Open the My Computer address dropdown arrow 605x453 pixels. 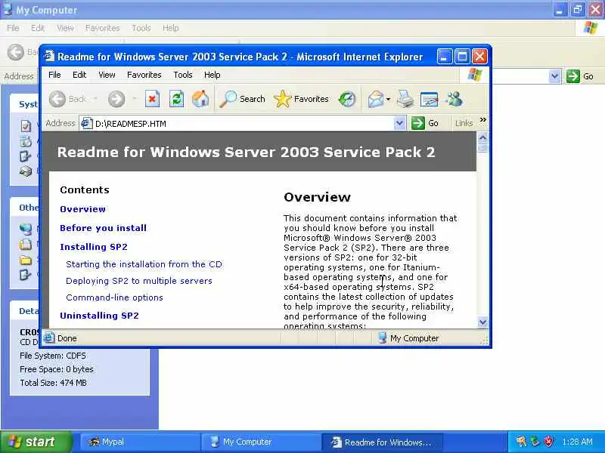coord(554,76)
